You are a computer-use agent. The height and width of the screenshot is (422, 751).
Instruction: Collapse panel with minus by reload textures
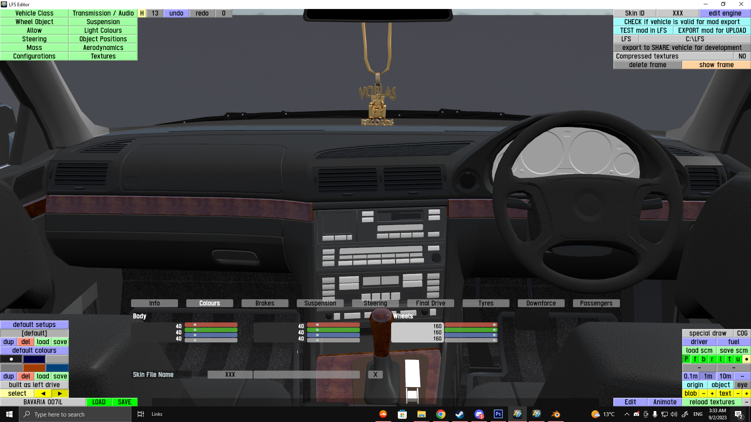click(746, 402)
